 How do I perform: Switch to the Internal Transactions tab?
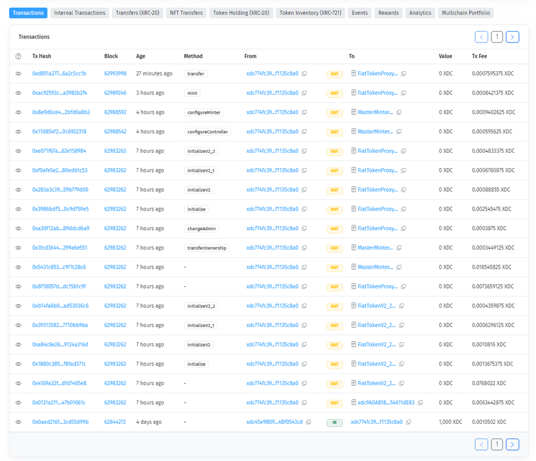pos(79,13)
